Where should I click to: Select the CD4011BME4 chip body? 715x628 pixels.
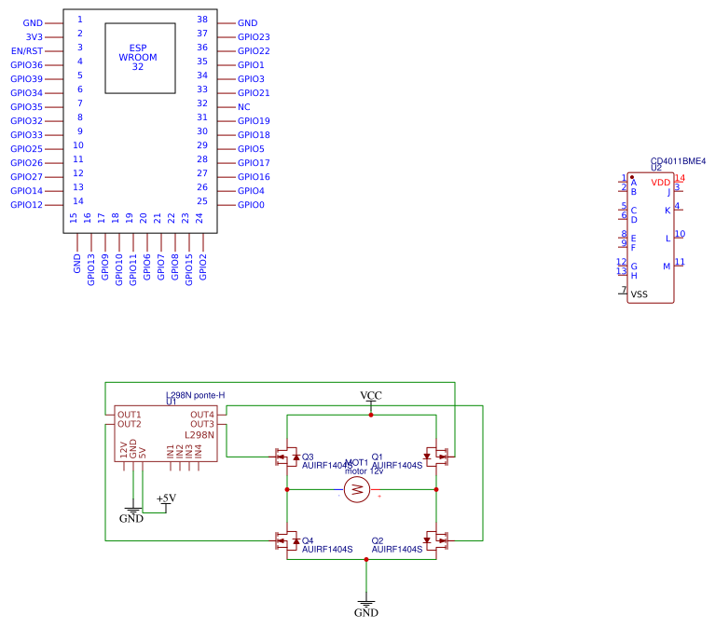[x=651, y=238]
